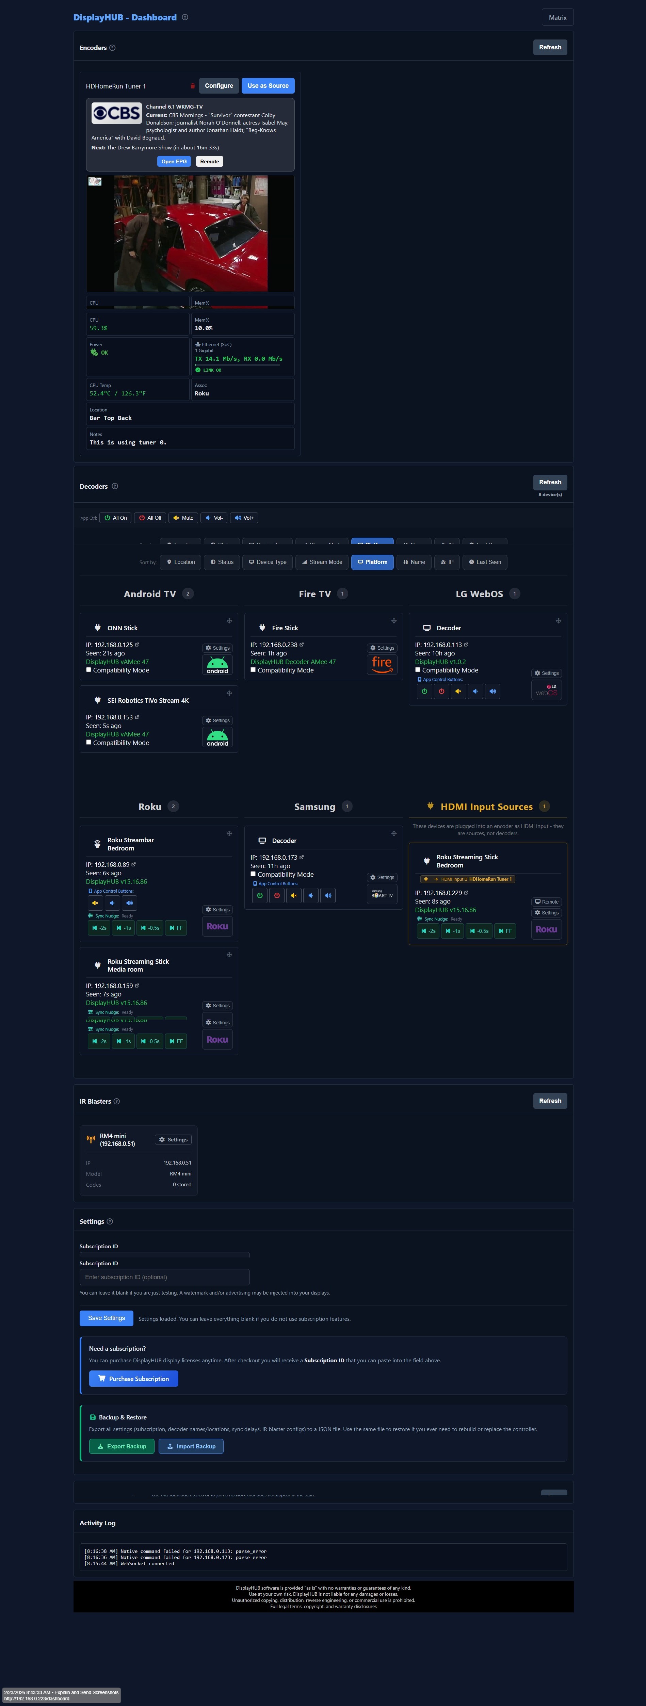Open the Matrix view

pyautogui.click(x=557, y=18)
